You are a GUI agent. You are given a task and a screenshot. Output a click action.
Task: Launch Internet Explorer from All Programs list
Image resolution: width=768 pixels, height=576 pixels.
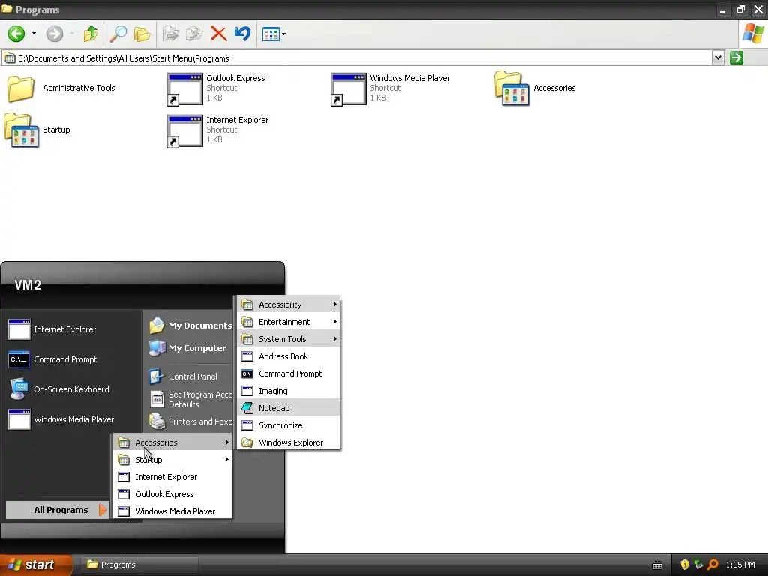tap(173, 476)
